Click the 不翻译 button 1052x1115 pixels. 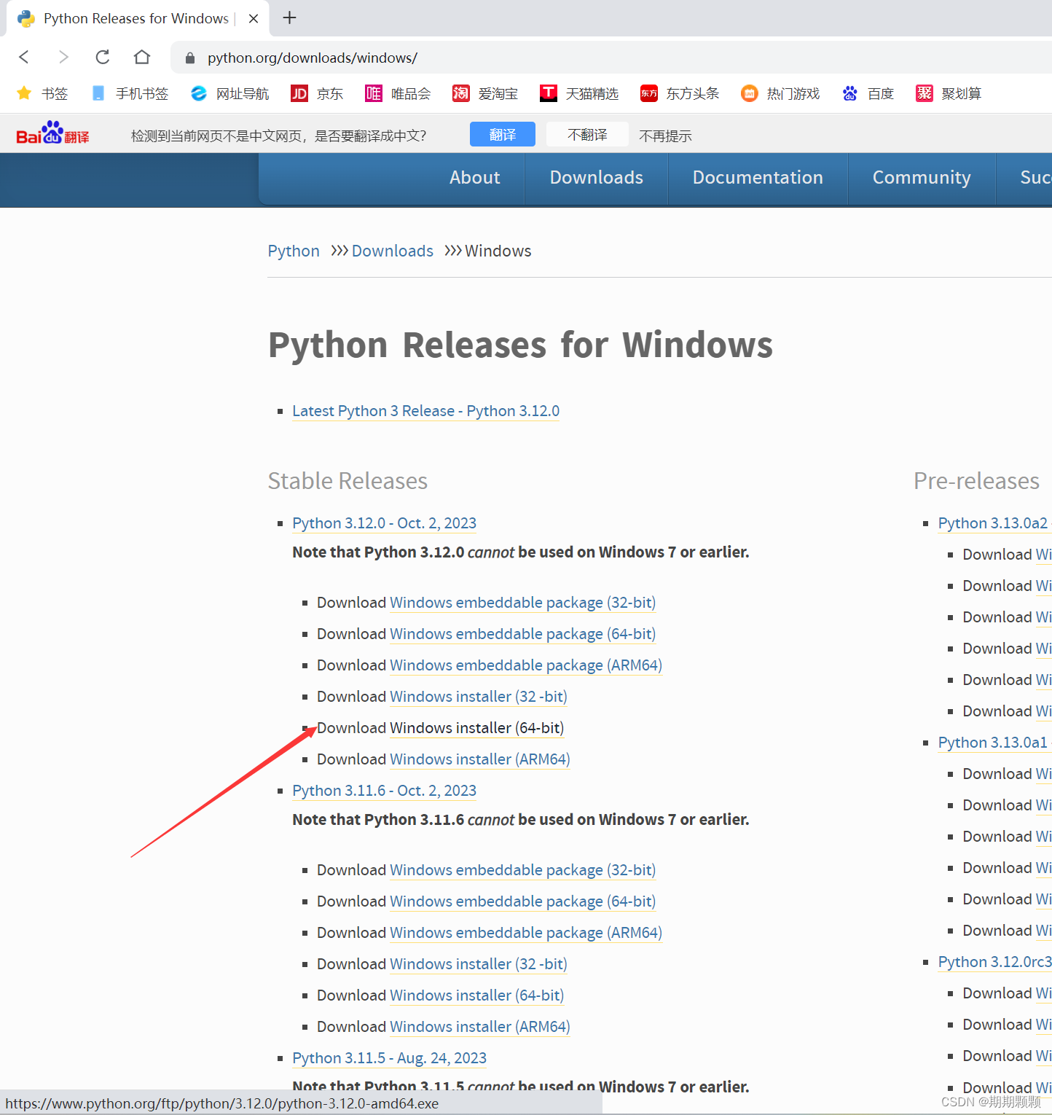587,134
